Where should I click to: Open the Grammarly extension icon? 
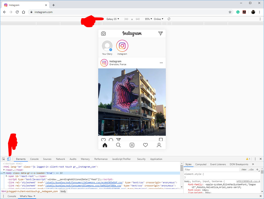click(x=238, y=12)
